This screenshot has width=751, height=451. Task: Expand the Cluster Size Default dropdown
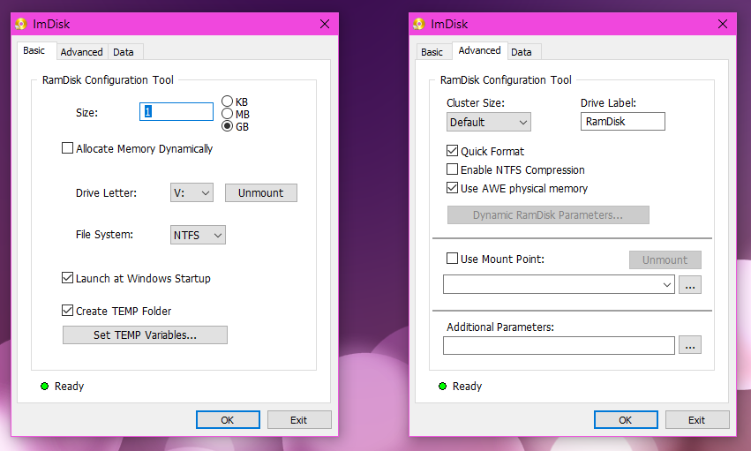(x=489, y=122)
